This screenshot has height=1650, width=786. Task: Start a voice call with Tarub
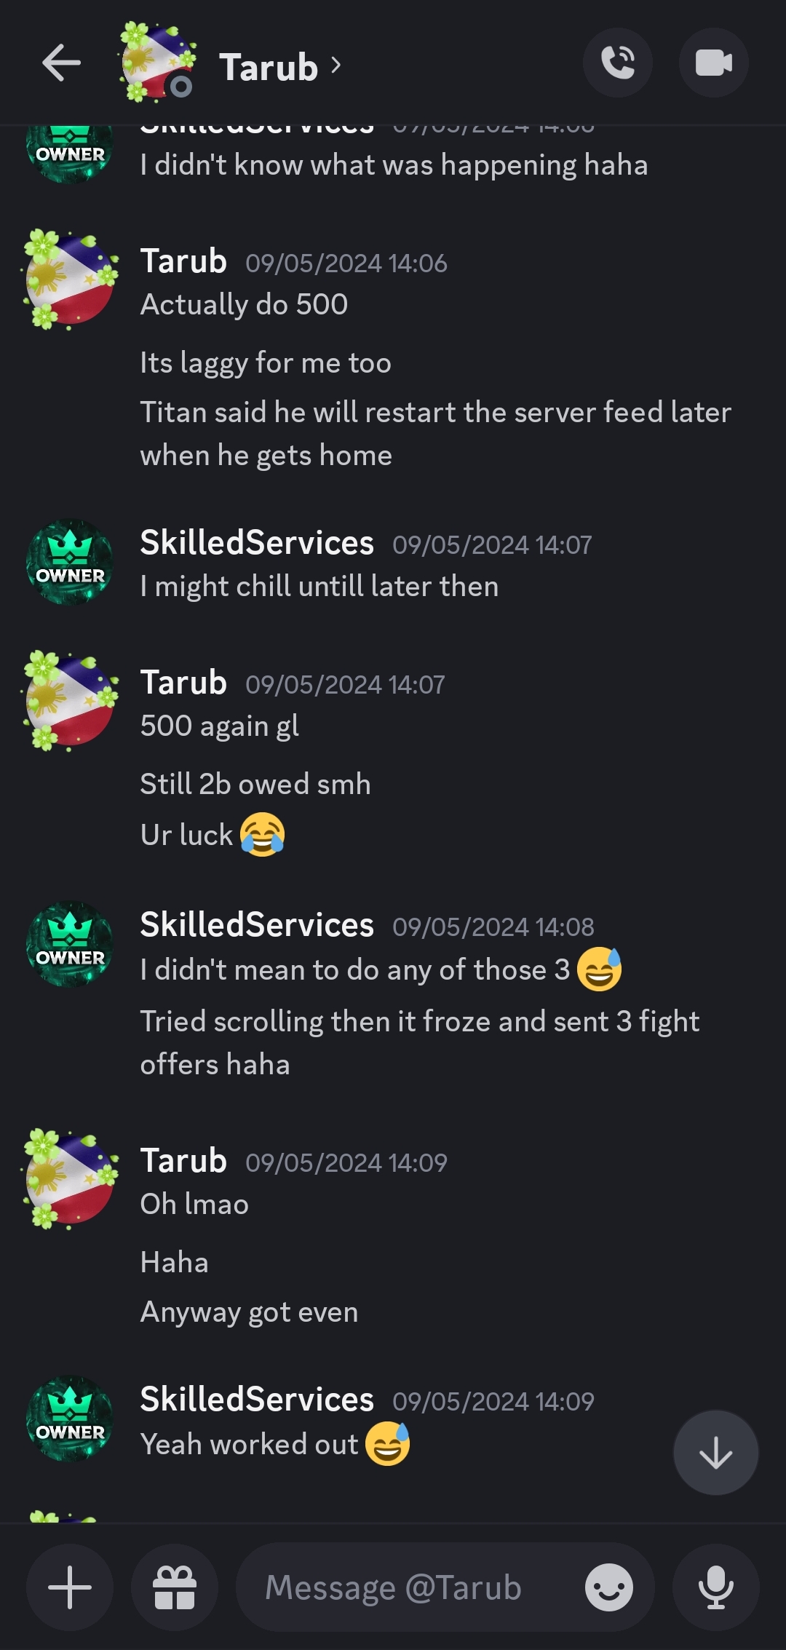click(618, 63)
